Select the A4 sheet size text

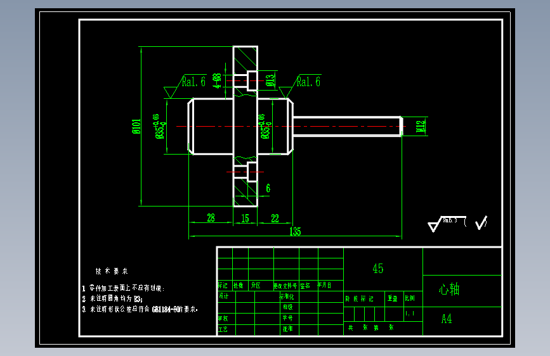pos(447,319)
